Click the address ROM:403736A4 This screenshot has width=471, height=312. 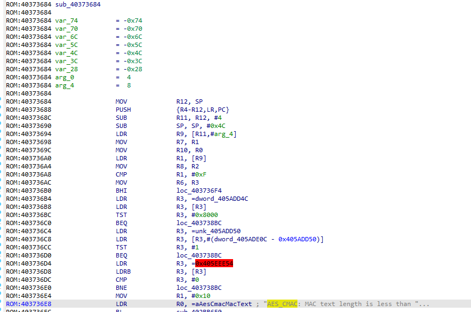(x=29, y=166)
